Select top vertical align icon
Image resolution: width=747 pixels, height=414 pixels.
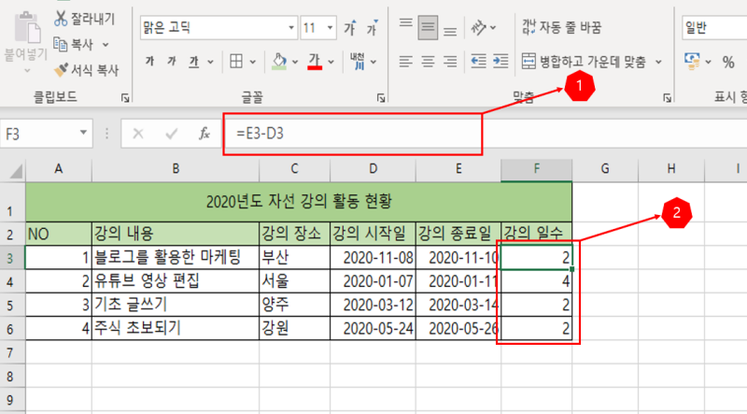pyautogui.click(x=406, y=22)
